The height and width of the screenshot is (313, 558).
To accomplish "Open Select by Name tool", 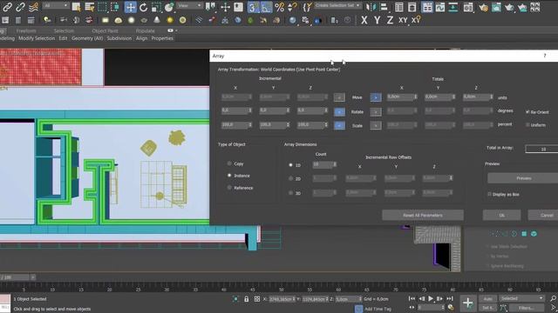I will [89, 6].
